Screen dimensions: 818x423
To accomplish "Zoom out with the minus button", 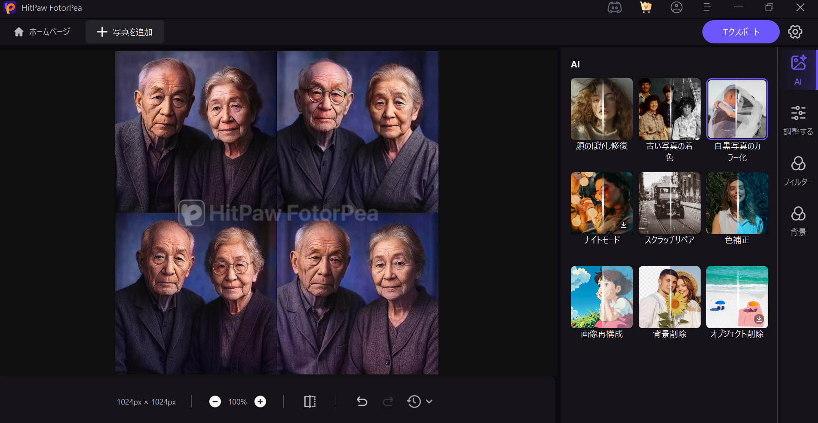I will pos(215,402).
